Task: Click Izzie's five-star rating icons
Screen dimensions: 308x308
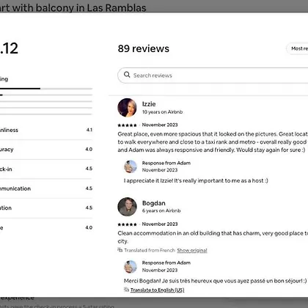Action: [127, 125]
